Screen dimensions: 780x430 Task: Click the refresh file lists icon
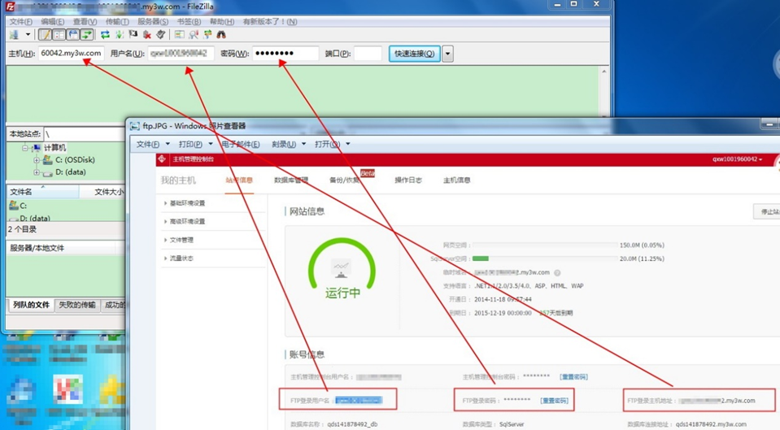[105, 35]
